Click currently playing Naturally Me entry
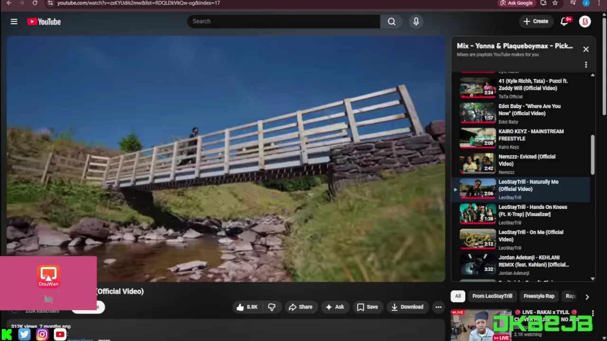The image size is (607, 341). pyautogui.click(x=520, y=188)
